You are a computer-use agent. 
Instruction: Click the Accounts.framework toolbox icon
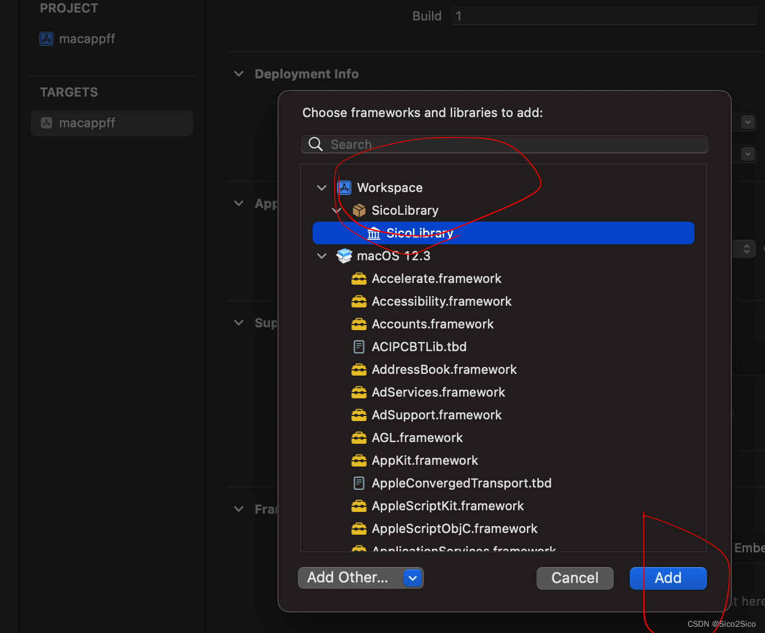(359, 324)
